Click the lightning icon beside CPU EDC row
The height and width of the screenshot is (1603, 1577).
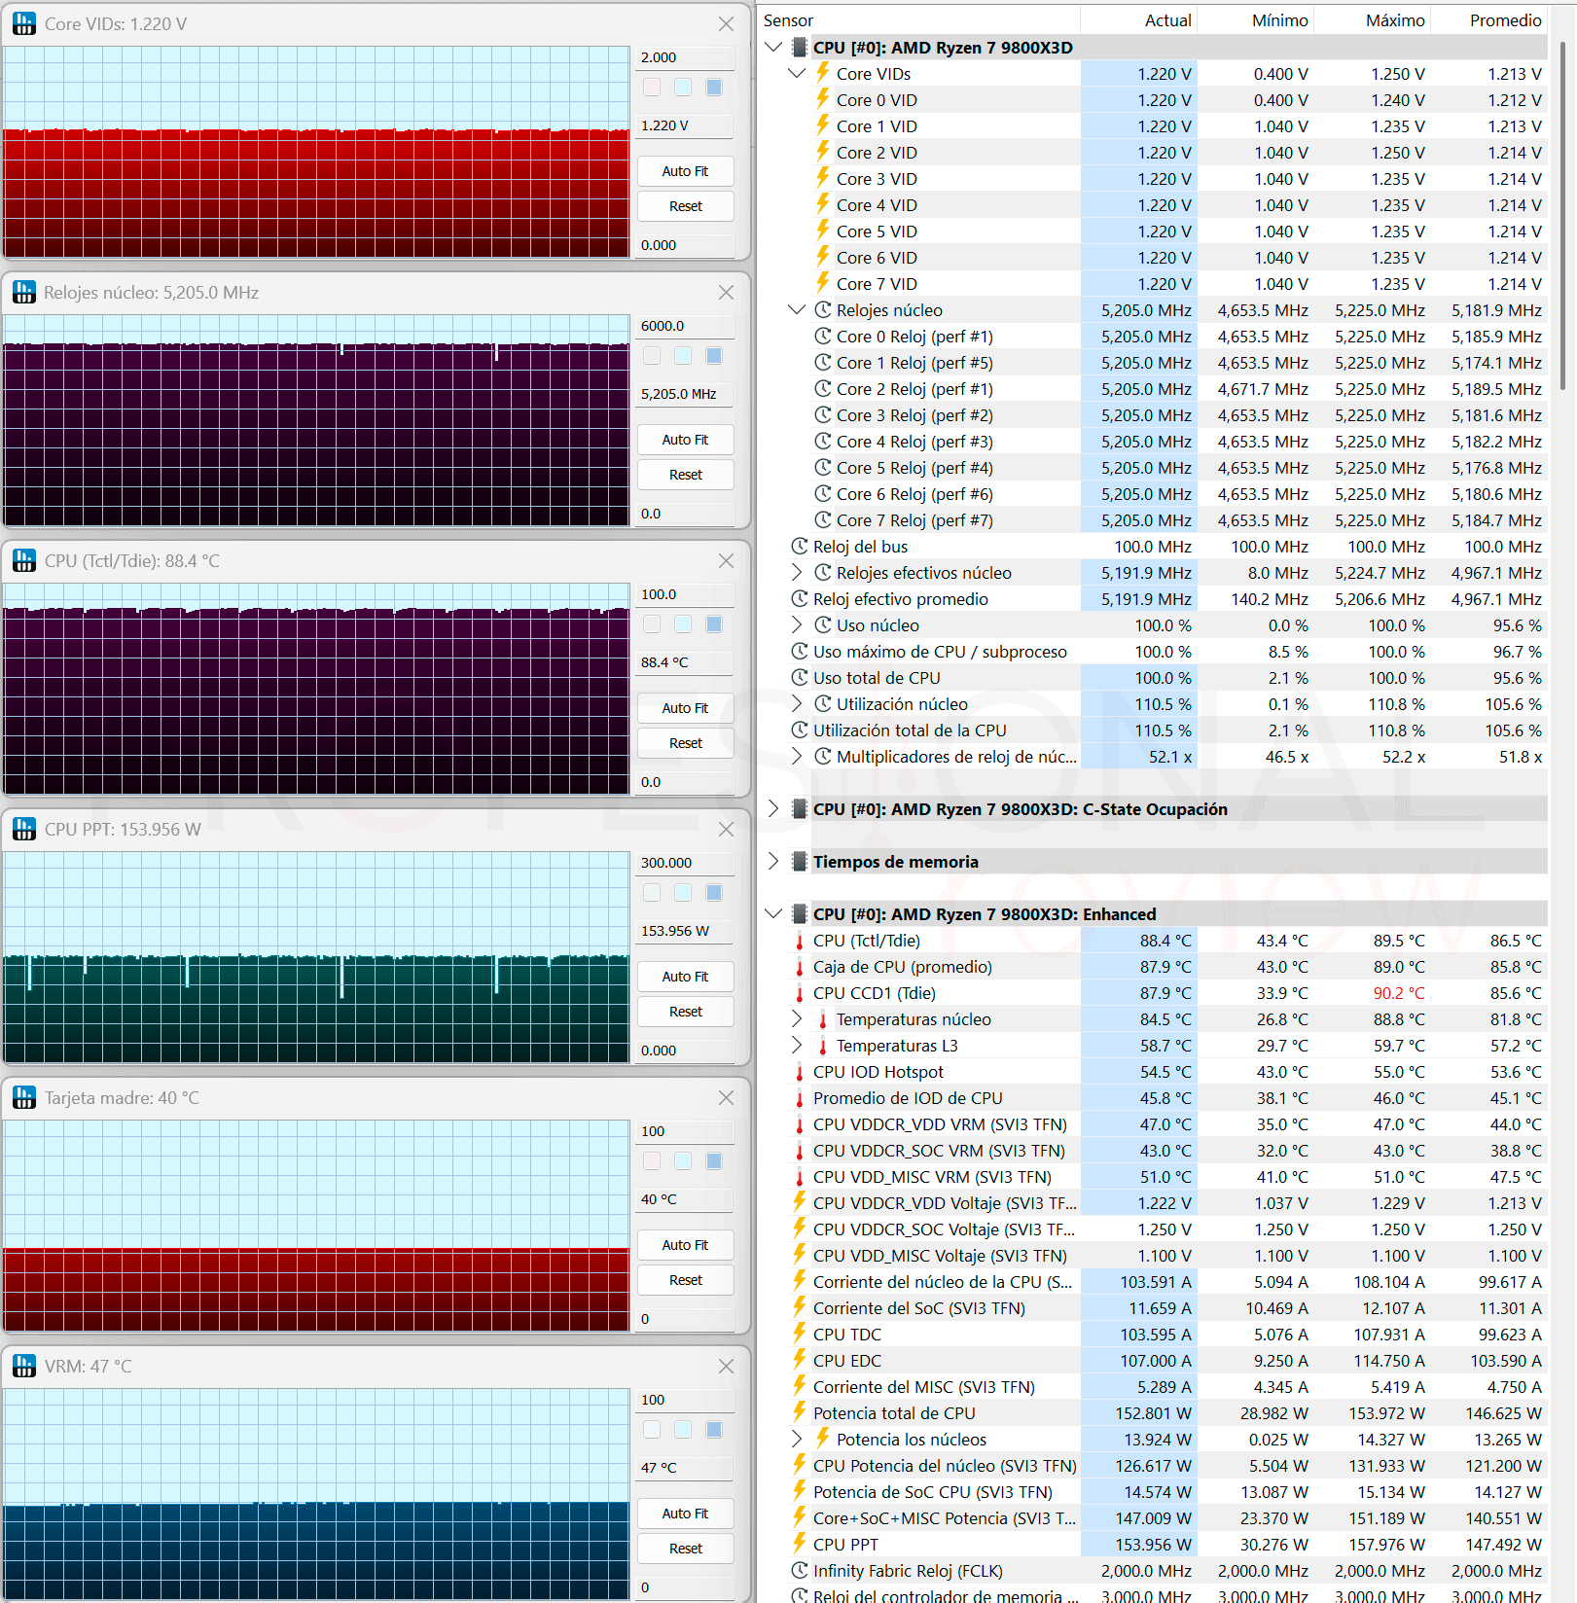click(x=800, y=1360)
